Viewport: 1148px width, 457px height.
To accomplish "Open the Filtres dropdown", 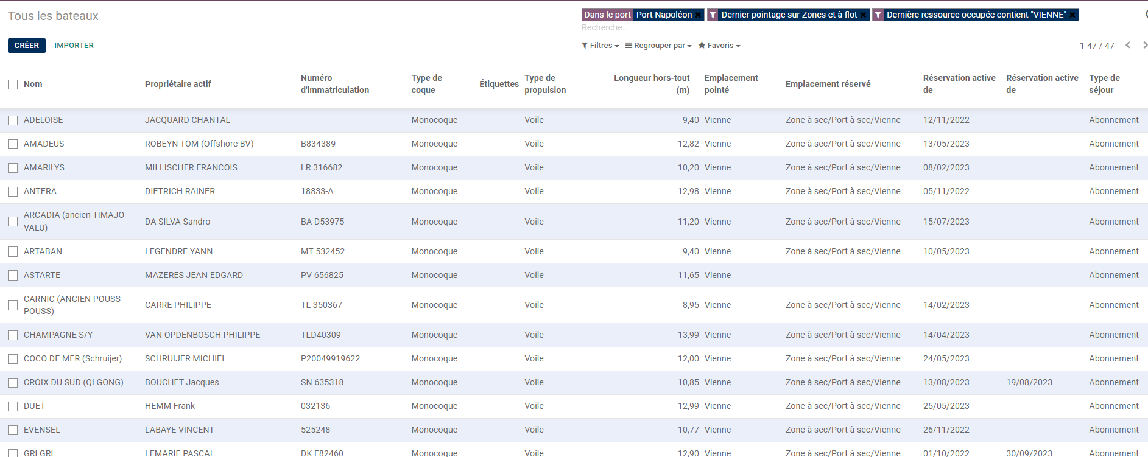I will [x=600, y=46].
